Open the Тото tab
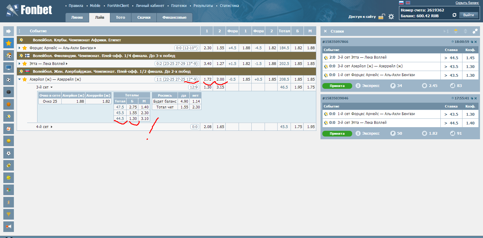Image resolution: width=483 pixels, height=238 pixels. click(x=121, y=18)
